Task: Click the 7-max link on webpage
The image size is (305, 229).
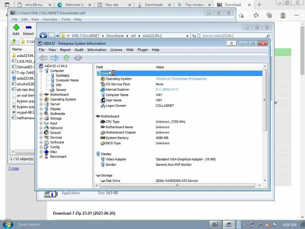Action: point(14,168)
